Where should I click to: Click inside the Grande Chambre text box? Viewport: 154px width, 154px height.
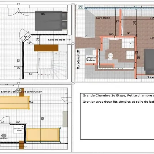coord(117,116)
